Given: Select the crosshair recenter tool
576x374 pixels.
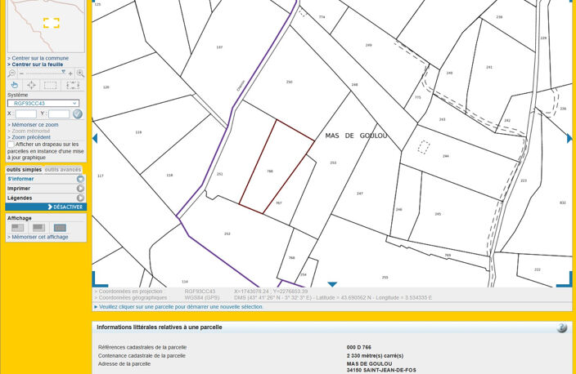Looking at the screenshot, I should pos(32,85).
